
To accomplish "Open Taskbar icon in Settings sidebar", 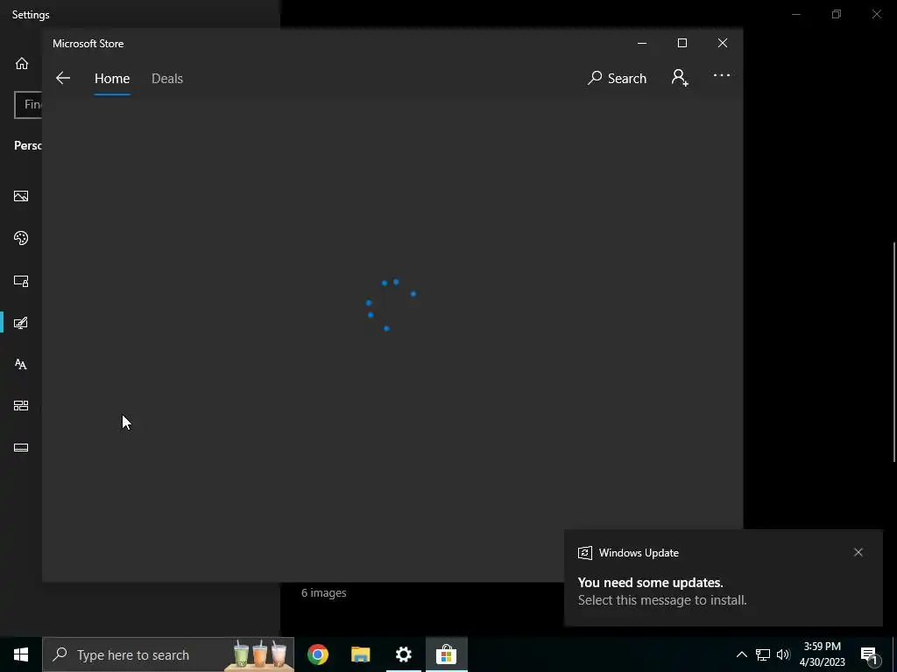I will (21, 447).
